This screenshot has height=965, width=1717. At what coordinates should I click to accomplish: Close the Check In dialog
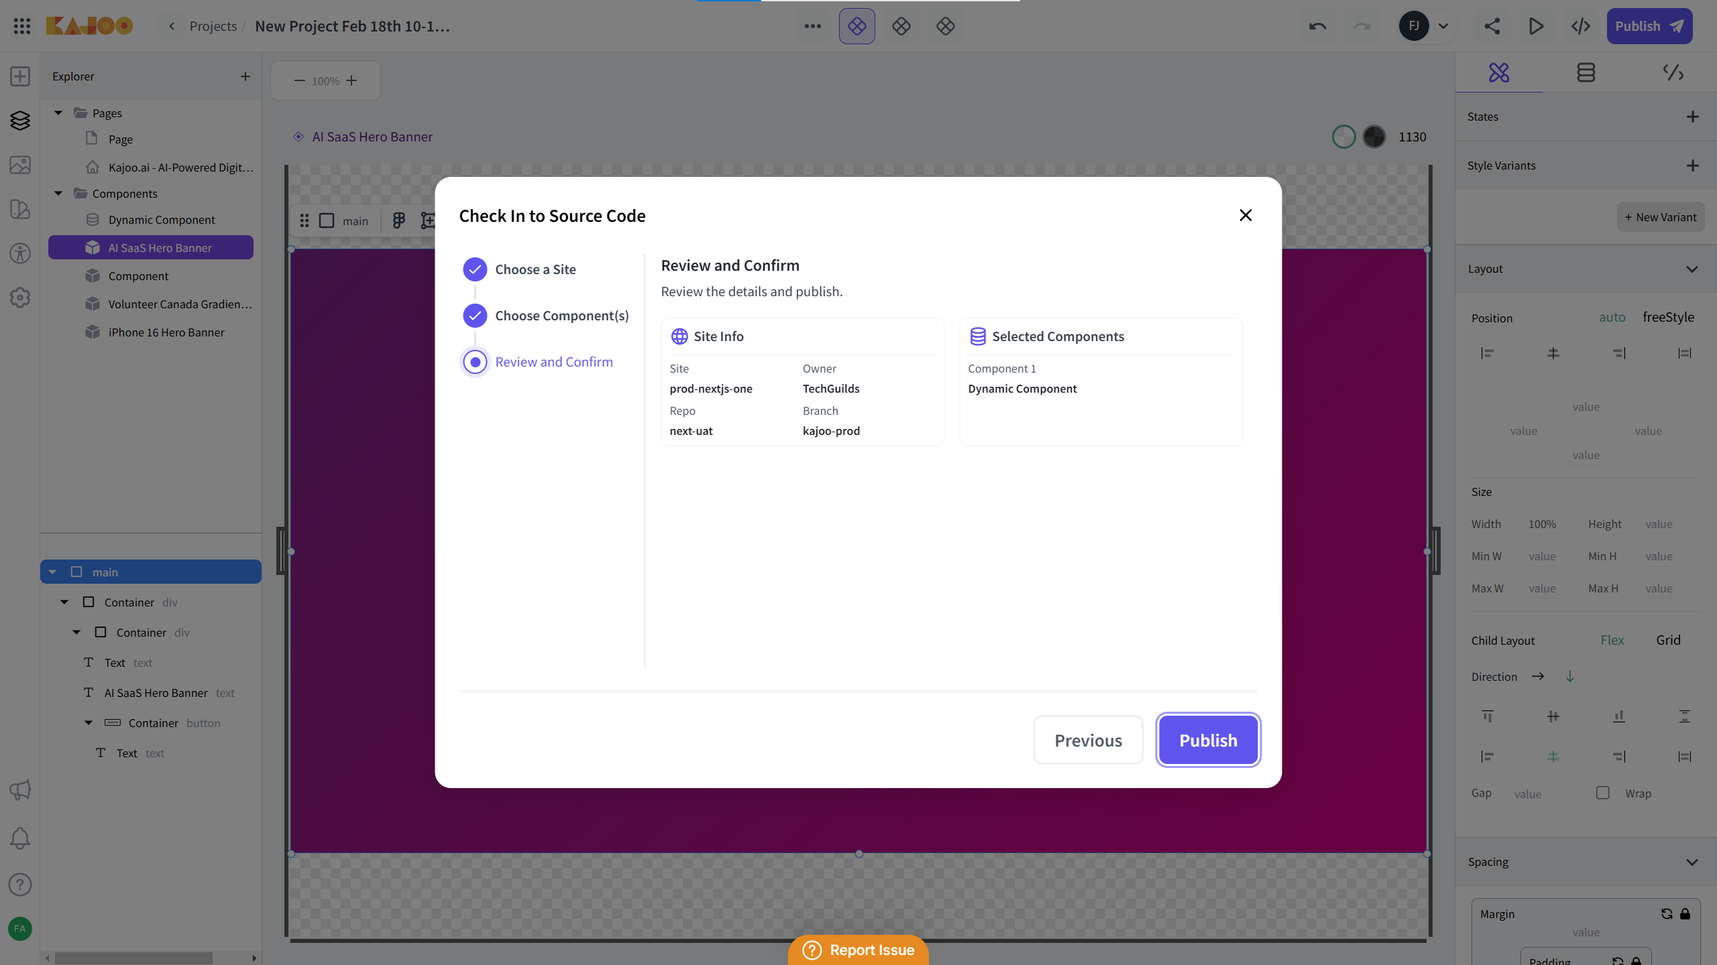1245,215
